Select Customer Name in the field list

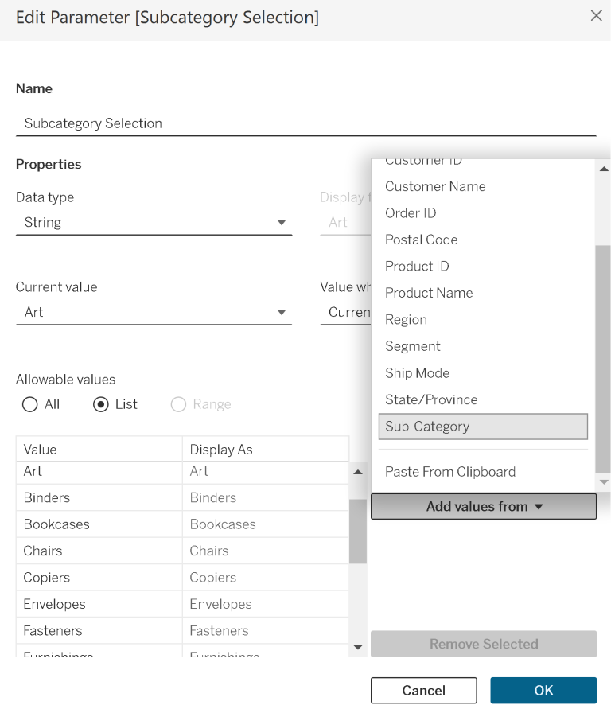(435, 186)
